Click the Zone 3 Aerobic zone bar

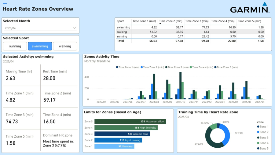122,134
